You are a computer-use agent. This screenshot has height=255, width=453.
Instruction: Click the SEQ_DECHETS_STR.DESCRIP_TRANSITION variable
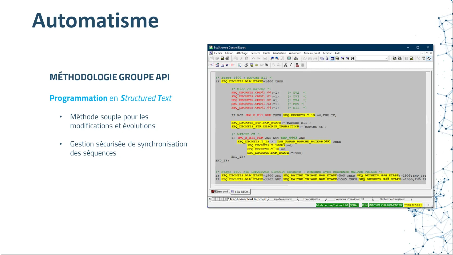coord(265,127)
